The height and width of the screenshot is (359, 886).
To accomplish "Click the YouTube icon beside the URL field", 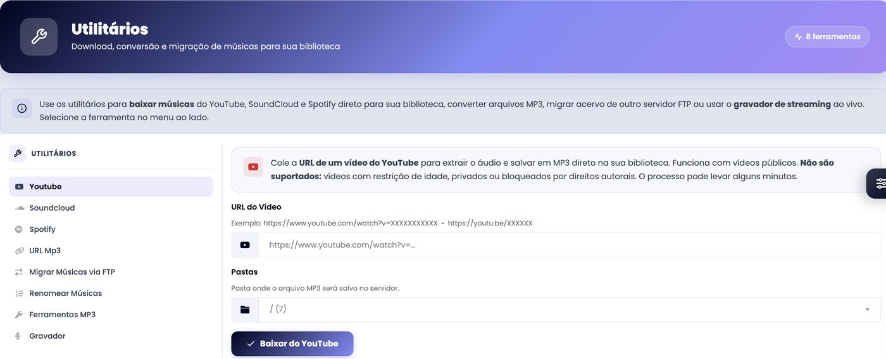I will click(245, 245).
